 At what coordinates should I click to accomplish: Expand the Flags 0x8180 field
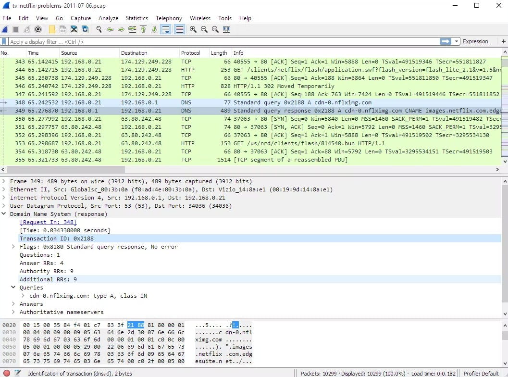13,247
